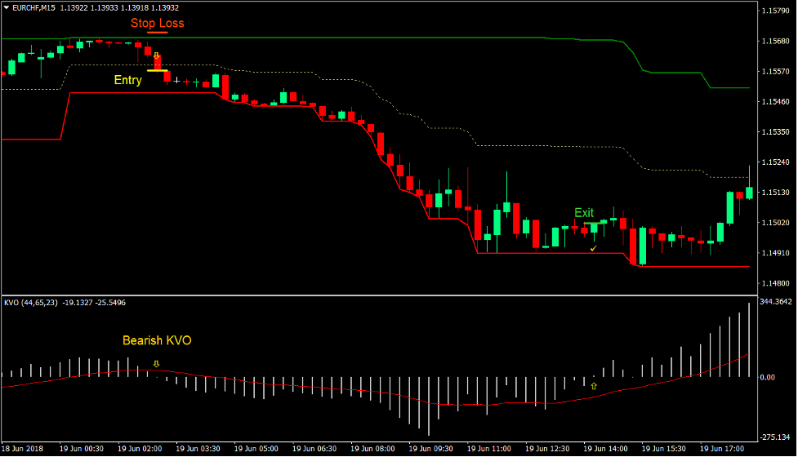Click the 19 Jun 11:00 time label
798x457 pixels.
point(489,449)
